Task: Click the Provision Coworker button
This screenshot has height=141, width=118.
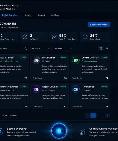Action: click(x=99, y=25)
